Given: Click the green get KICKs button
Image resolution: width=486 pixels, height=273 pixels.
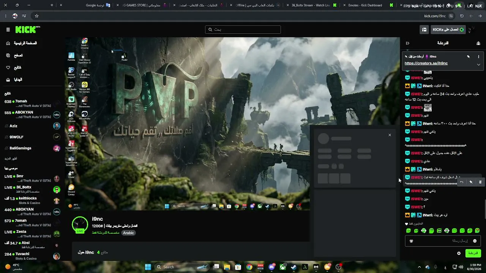Looking at the screenshot, I should point(448,30).
